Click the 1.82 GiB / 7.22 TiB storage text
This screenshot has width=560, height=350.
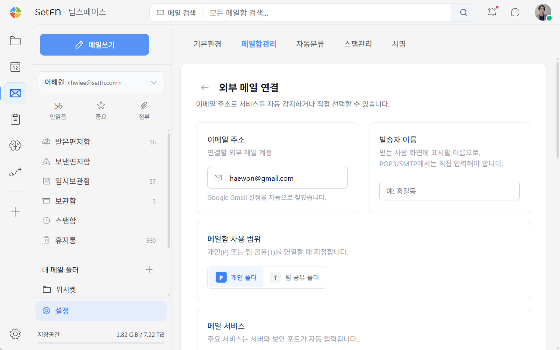coord(140,335)
